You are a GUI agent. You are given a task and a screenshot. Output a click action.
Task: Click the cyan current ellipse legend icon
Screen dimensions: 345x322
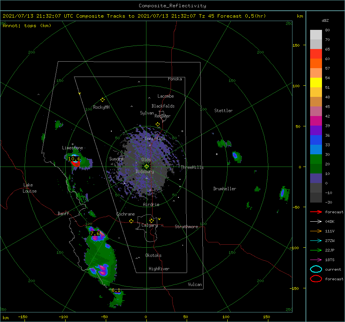(316, 269)
